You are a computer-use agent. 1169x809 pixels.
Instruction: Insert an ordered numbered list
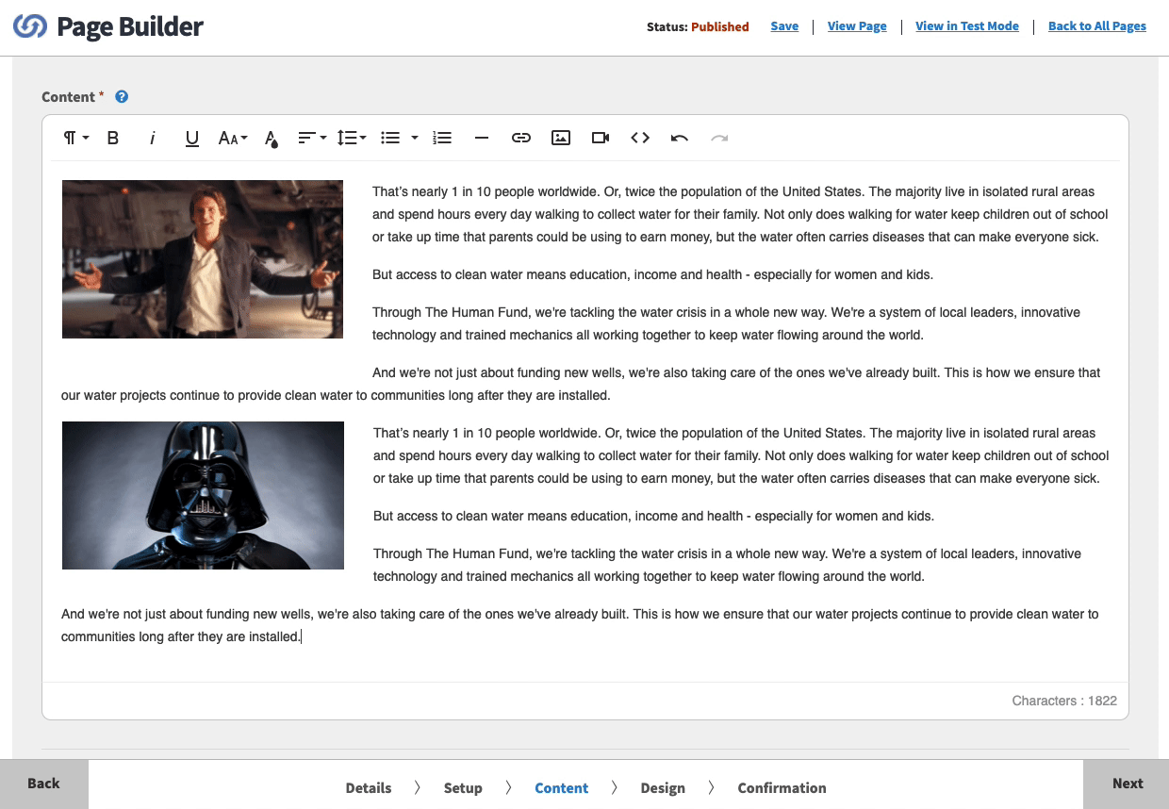click(442, 138)
